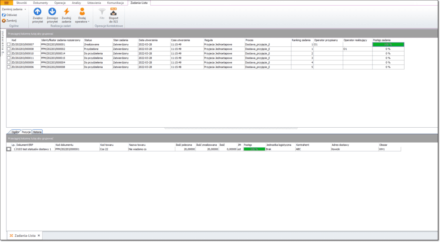Screen dimensions: 440x242
Task: Open the Zamknij zadania dropdown
Action: [14, 9]
